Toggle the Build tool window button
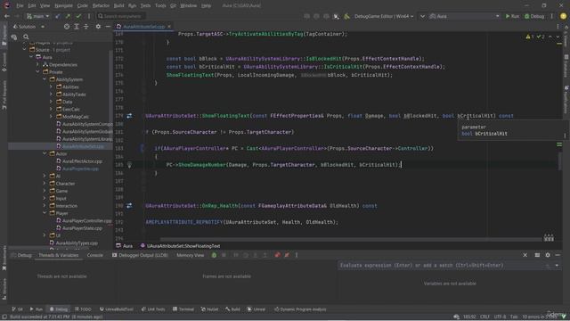570x321 pixels. (232, 309)
